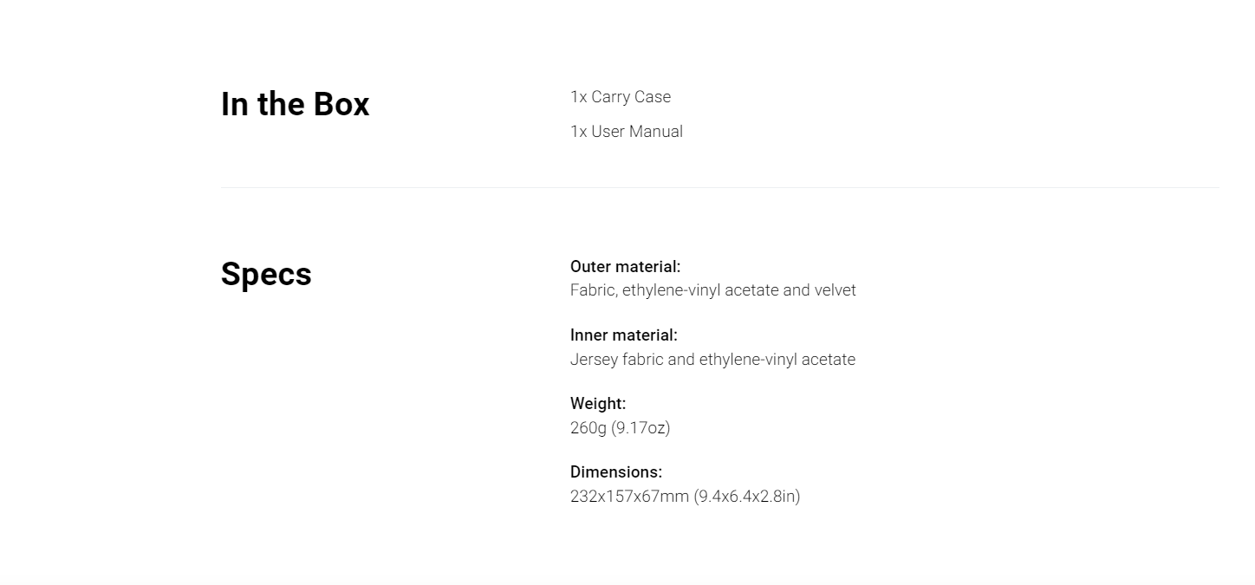The height and width of the screenshot is (585, 1255).
Task: Click the "In the Box" heading
Action: (295, 105)
